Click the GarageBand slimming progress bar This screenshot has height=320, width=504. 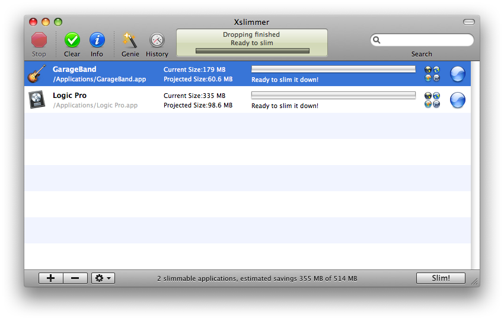click(333, 69)
